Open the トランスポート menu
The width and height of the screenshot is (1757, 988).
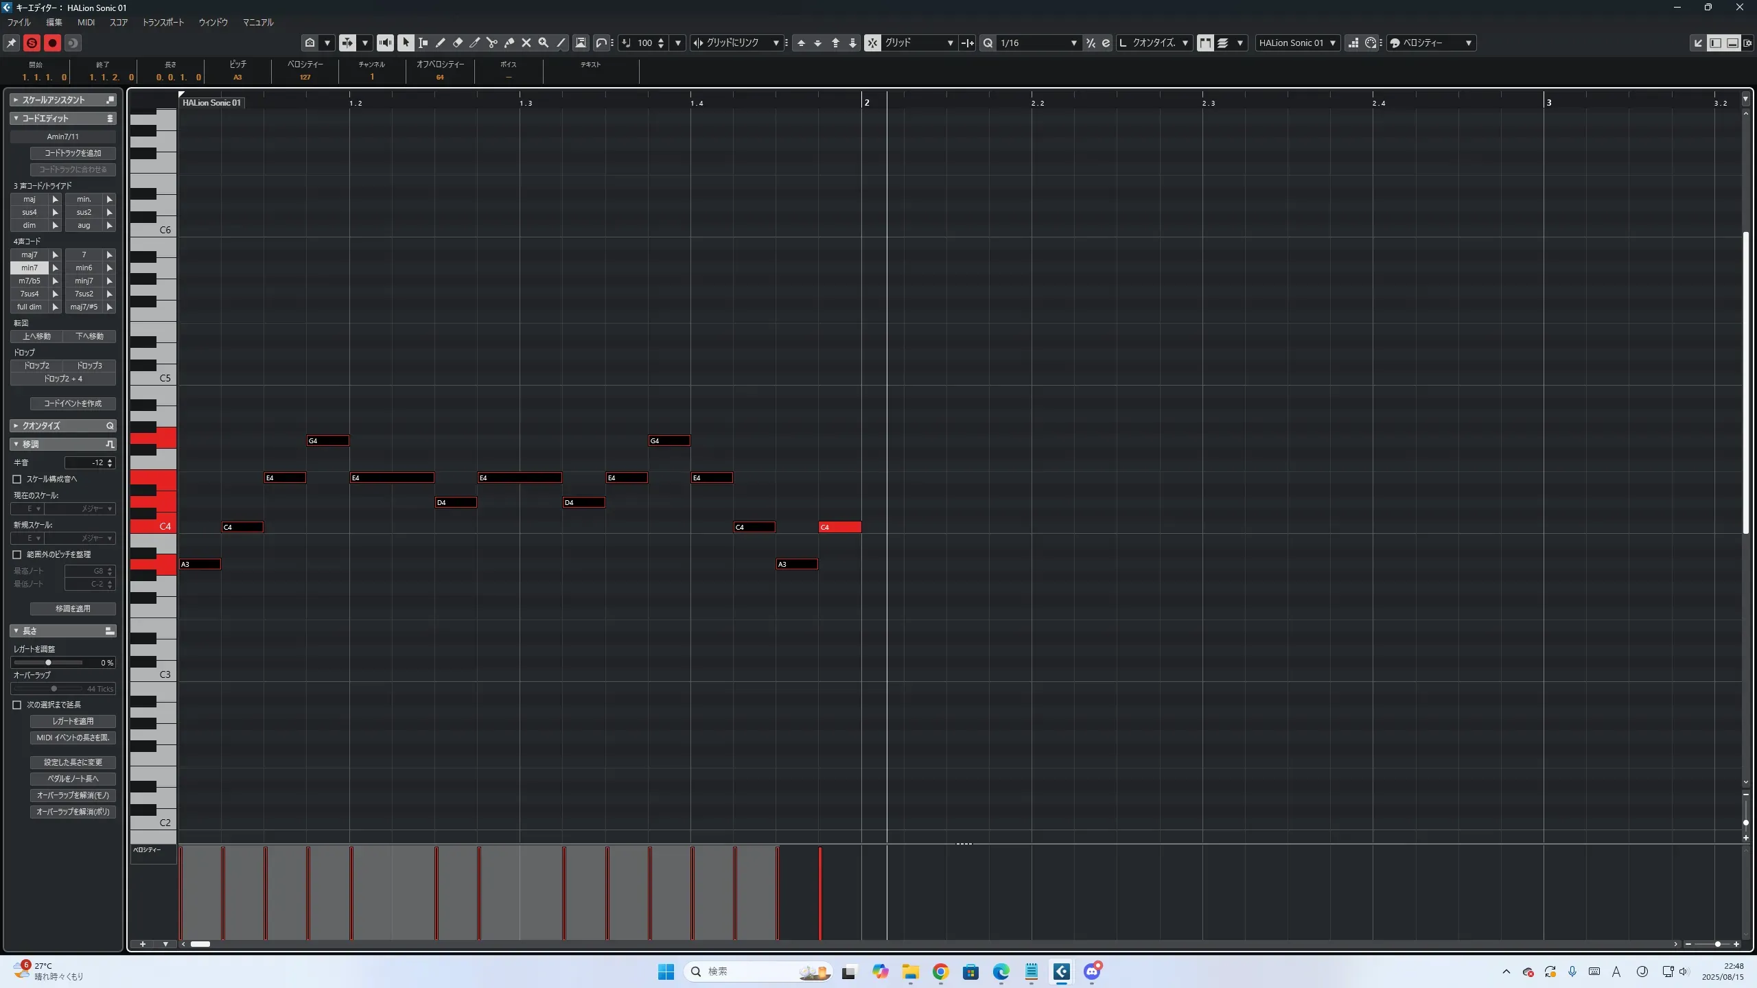[163, 22]
